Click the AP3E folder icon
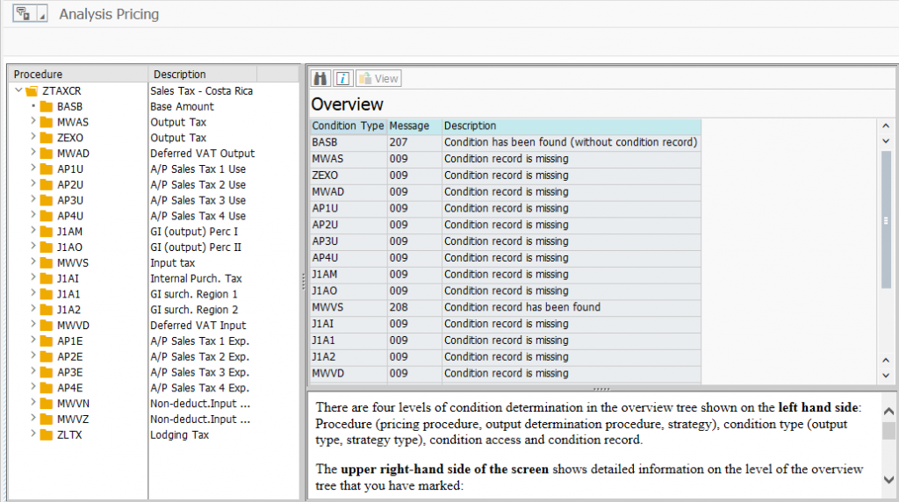This screenshot has height=502, width=899. coord(47,372)
